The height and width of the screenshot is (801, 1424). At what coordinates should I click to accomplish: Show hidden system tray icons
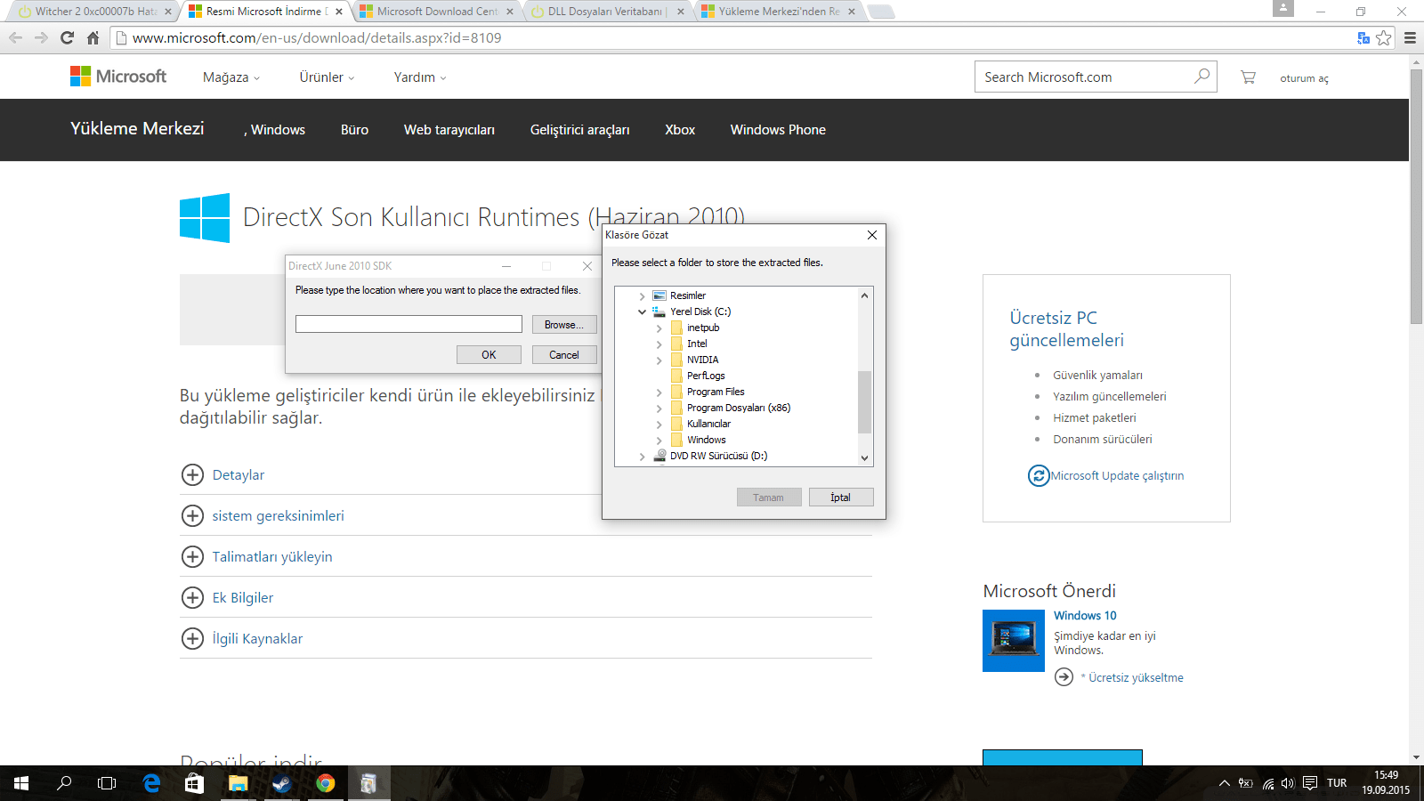coord(1225,783)
